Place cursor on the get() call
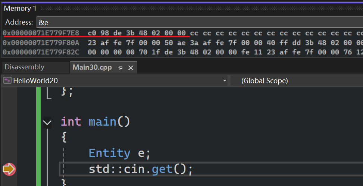Screen dimensions: 363x186 162,169
